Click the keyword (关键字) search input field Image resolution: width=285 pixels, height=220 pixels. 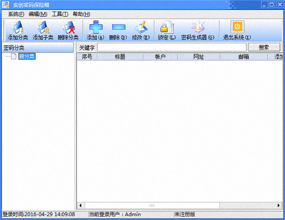click(x=171, y=47)
